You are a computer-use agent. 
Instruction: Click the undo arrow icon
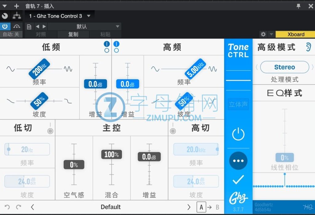pyautogui.click(x=7, y=207)
